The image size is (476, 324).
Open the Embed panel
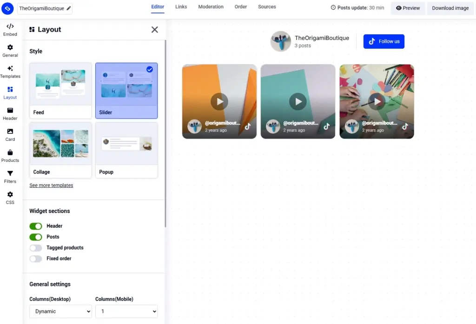tap(10, 30)
